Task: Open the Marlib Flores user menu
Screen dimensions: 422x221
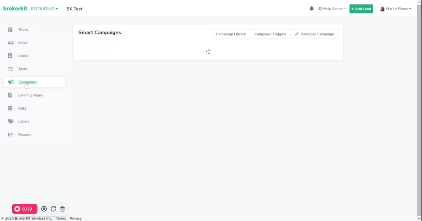Action: click(396, 9)
